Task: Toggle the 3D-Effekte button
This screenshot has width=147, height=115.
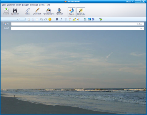Action: (81, 12)
